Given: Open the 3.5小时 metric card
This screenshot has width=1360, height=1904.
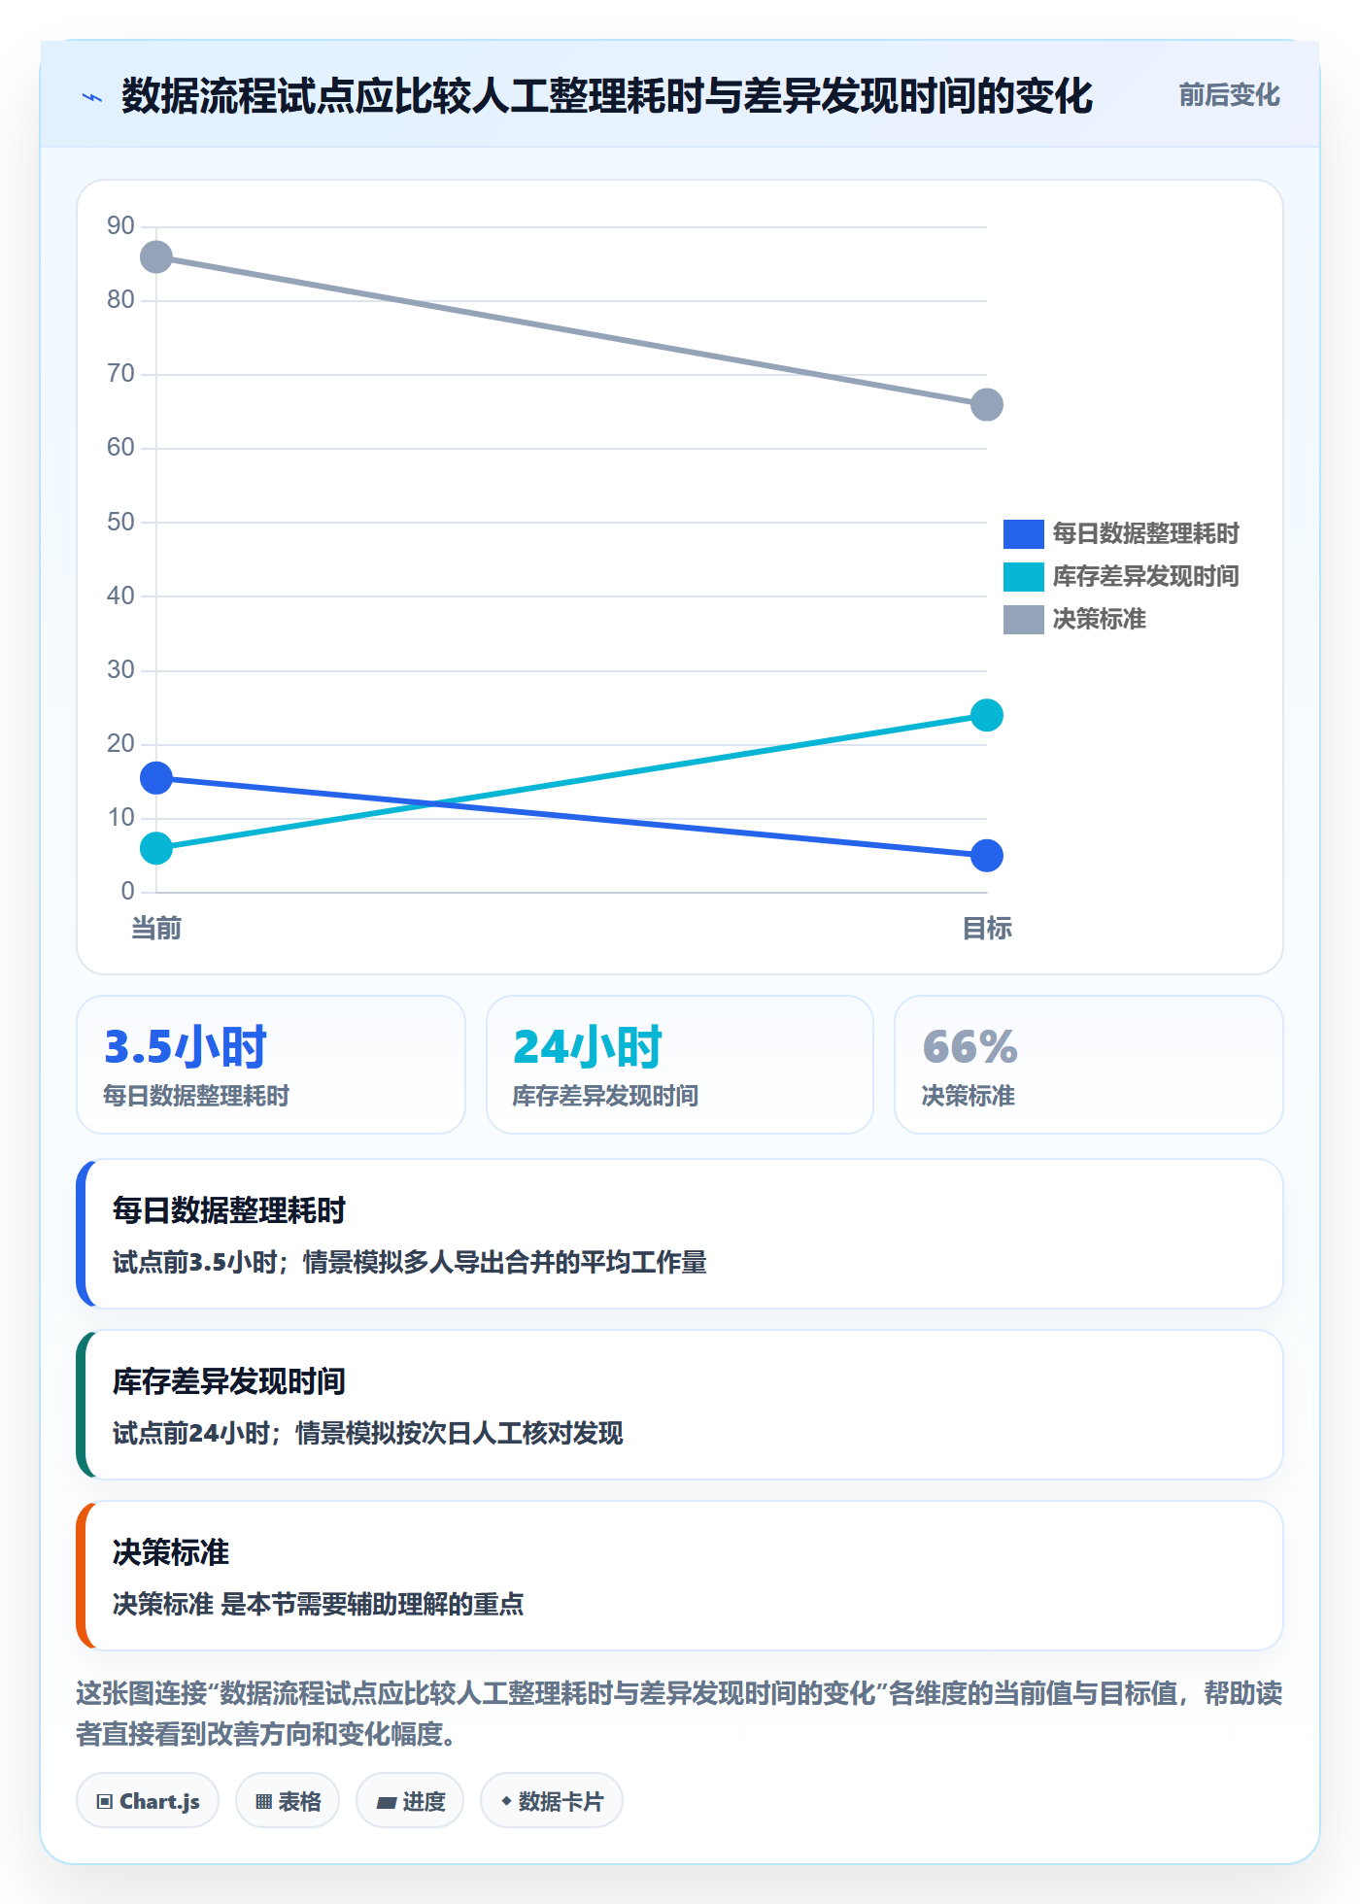Looking at the screenshot, I should 271,1065.
